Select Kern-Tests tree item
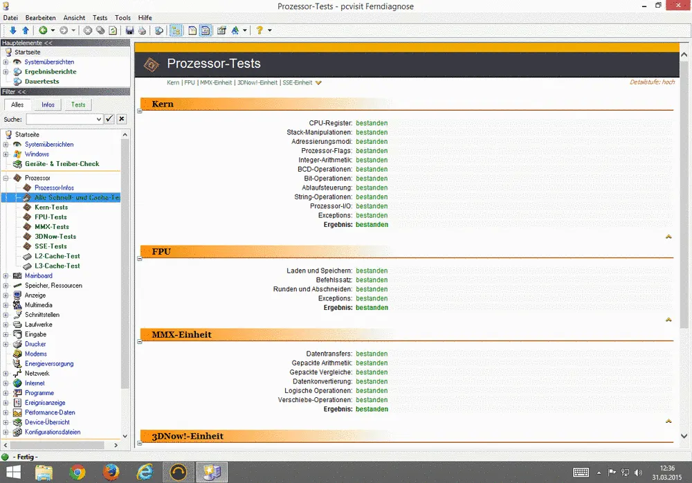 coord(51,207)
